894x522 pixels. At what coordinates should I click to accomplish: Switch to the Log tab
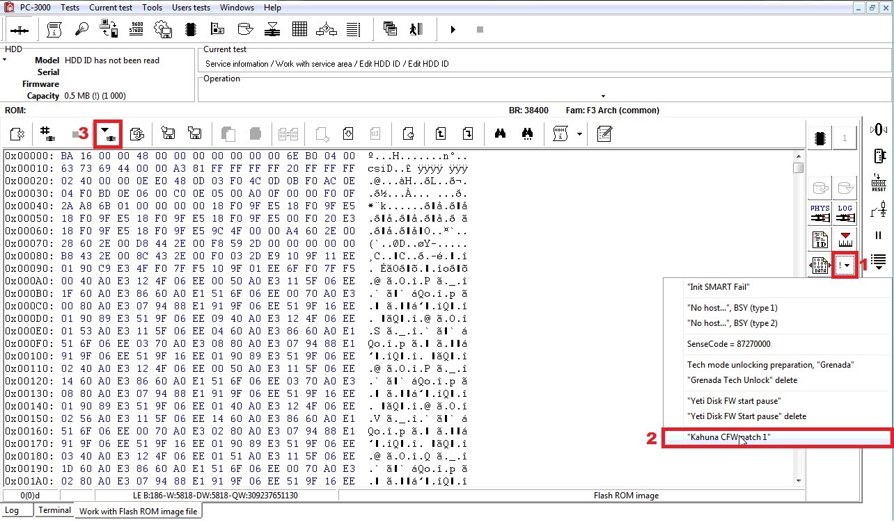click(13, 510)
